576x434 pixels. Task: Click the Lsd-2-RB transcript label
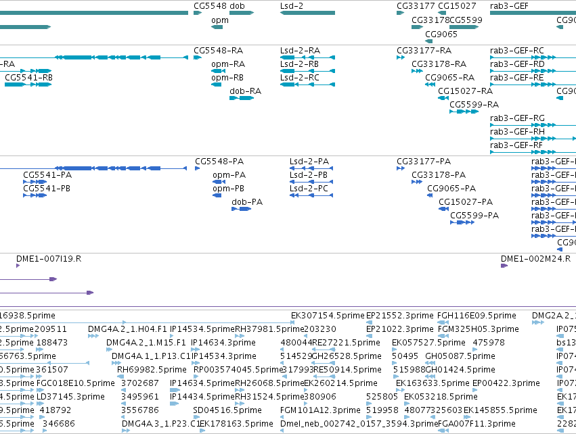tap(299, 64)
